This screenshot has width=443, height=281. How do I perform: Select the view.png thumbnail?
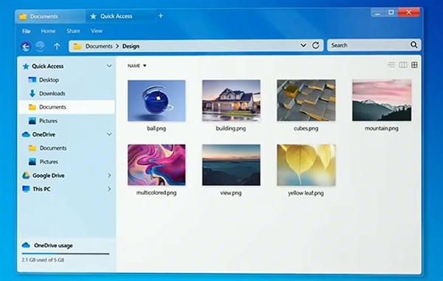pos(231,165)
